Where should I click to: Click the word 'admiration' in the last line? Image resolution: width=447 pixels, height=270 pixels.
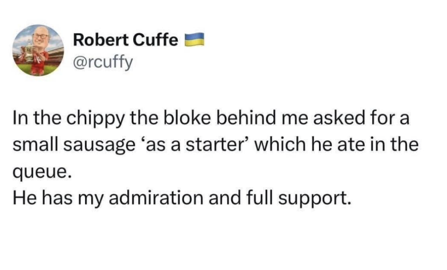(x=156, y=198)
